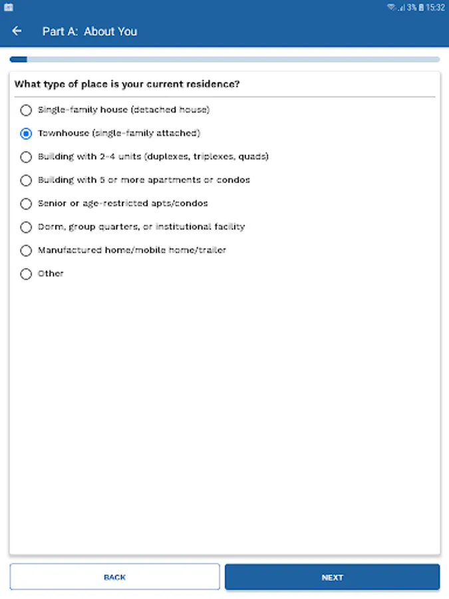The image size is (449, 599).
Task: Tap the cellular signal strength icon
Action: coord(401,7)
